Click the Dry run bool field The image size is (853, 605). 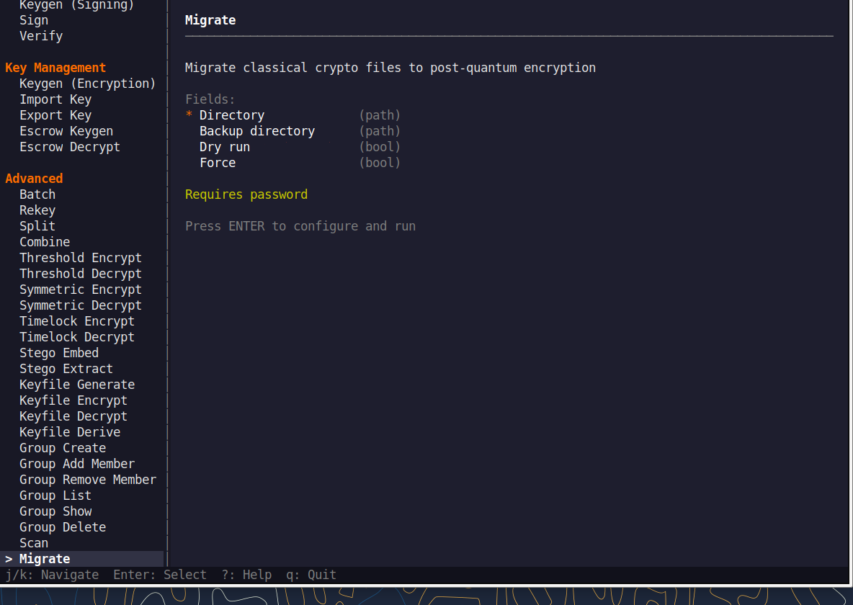point(300,146)
